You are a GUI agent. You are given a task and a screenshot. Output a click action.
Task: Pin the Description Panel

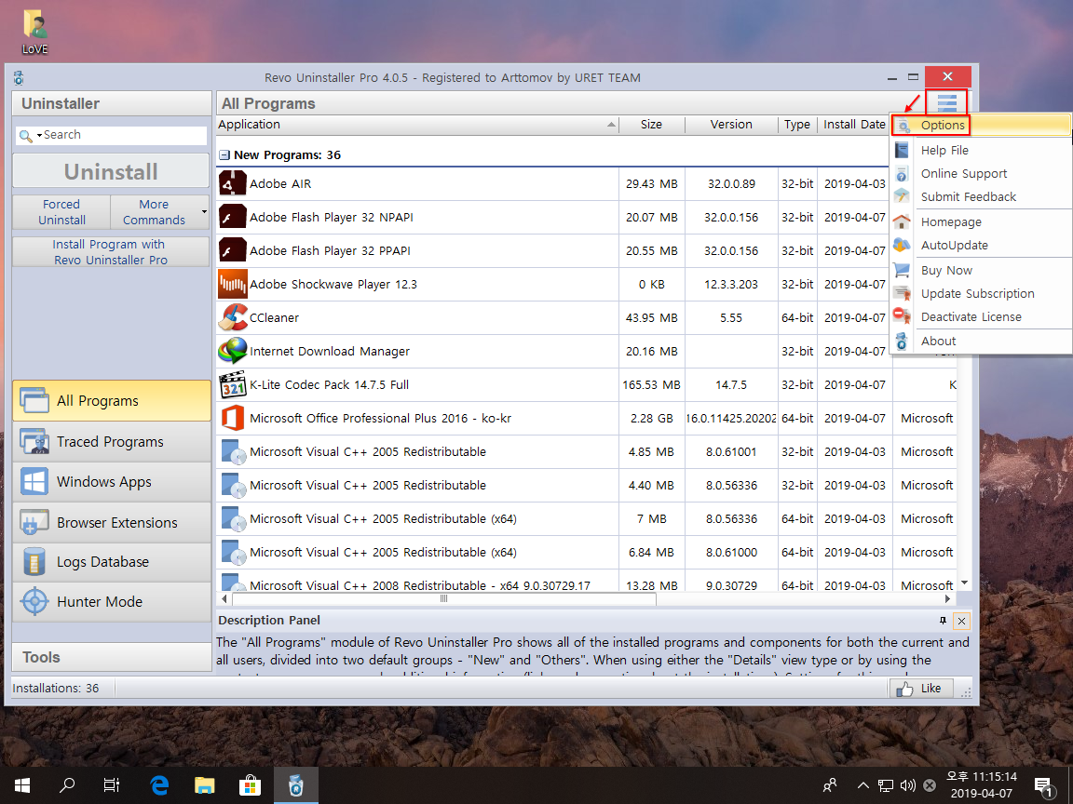point(943,621)
